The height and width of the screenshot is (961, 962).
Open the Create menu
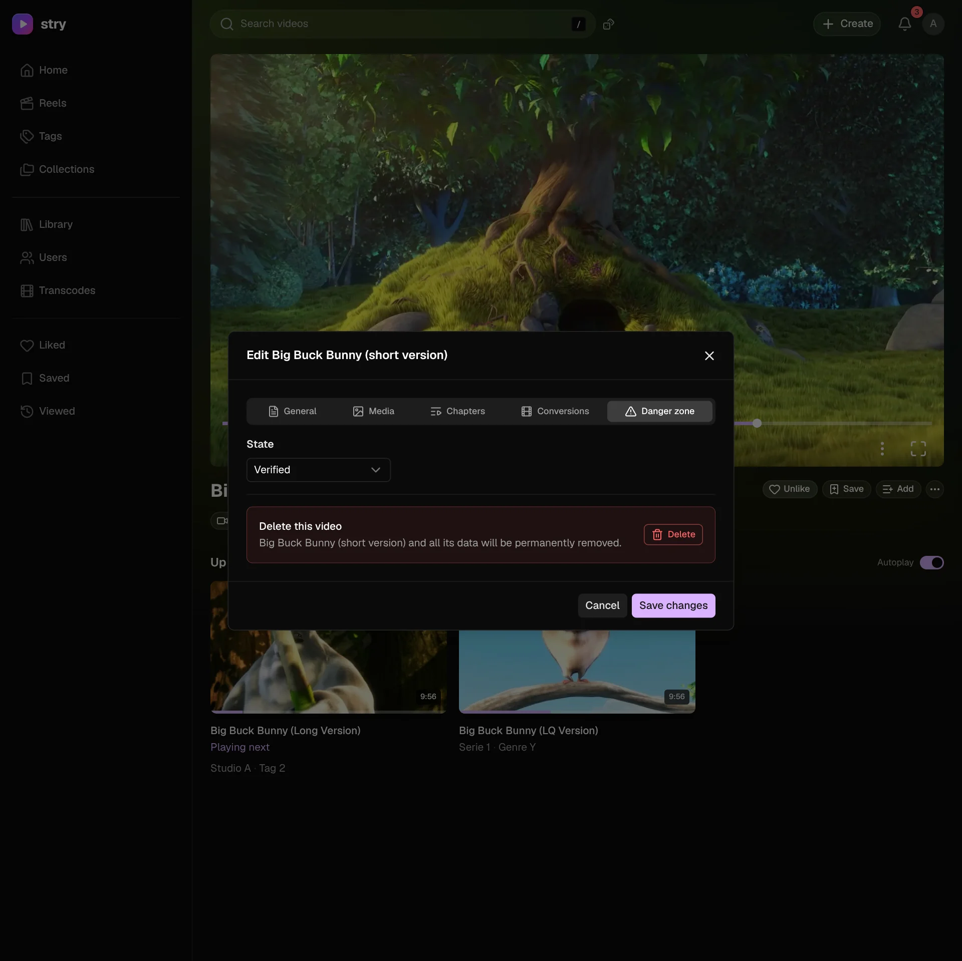[x=847, y=24]
